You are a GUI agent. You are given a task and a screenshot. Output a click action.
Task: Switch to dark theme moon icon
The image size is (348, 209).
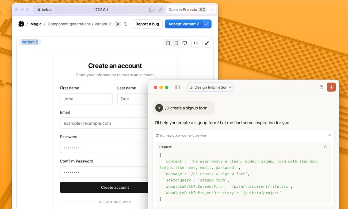click(x=126, y=24)
